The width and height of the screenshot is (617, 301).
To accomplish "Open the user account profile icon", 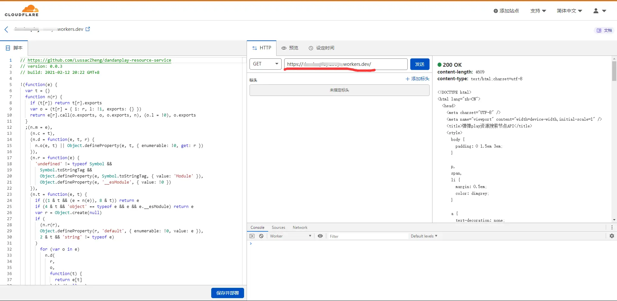I will click(x=596, y=11).
